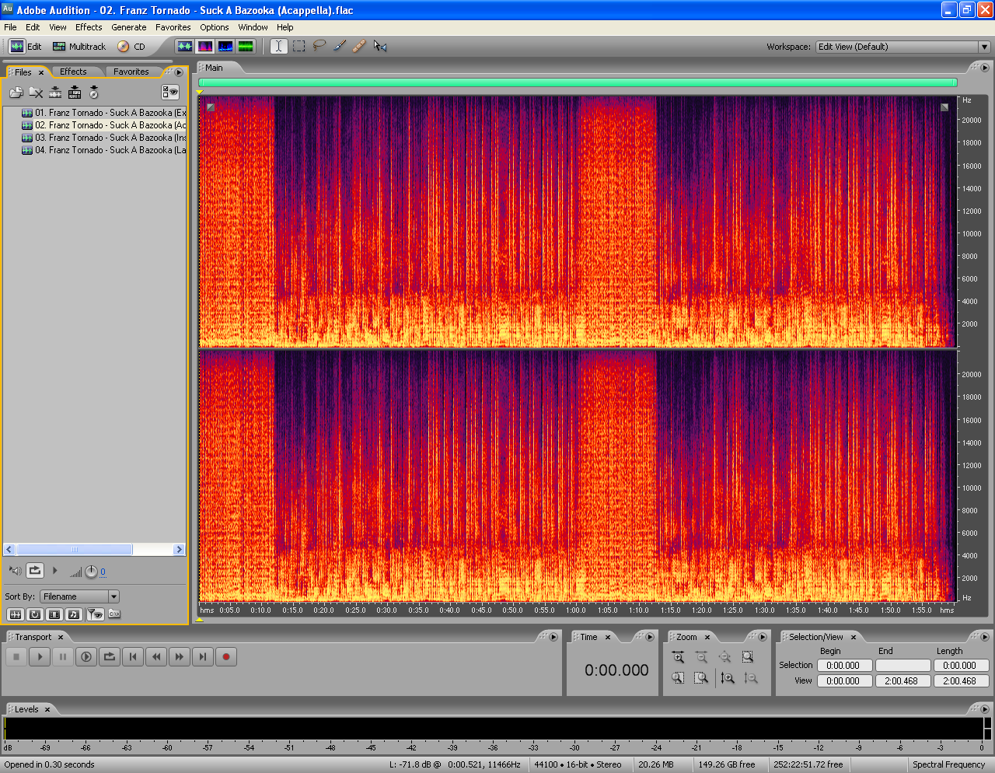
Task: Open the Workspace dropdown
Action: click(x=984, y=47)
